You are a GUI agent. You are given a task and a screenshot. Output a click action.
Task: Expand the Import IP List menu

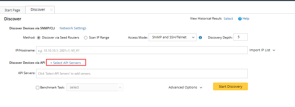(x=262, y=50)
